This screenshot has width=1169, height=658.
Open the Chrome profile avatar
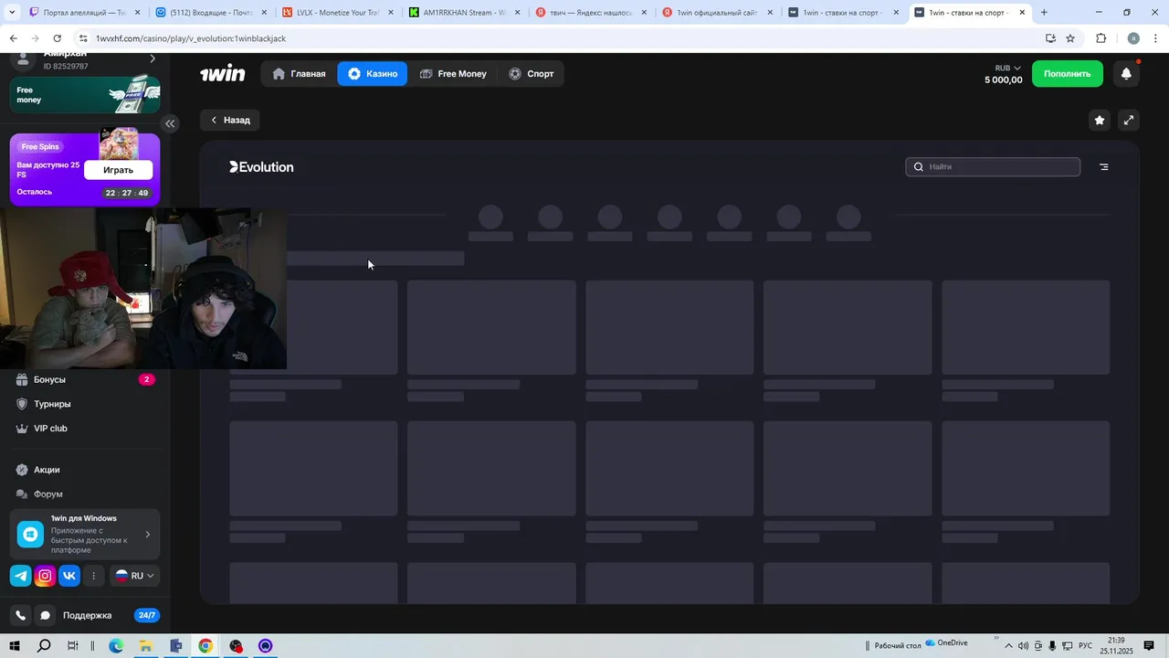[1133, 38]
